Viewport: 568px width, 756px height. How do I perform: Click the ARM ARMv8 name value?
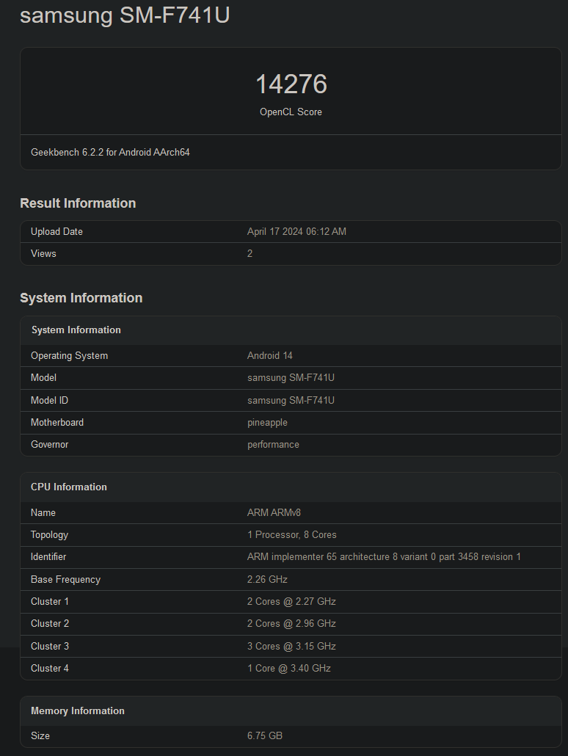point(274,513)
